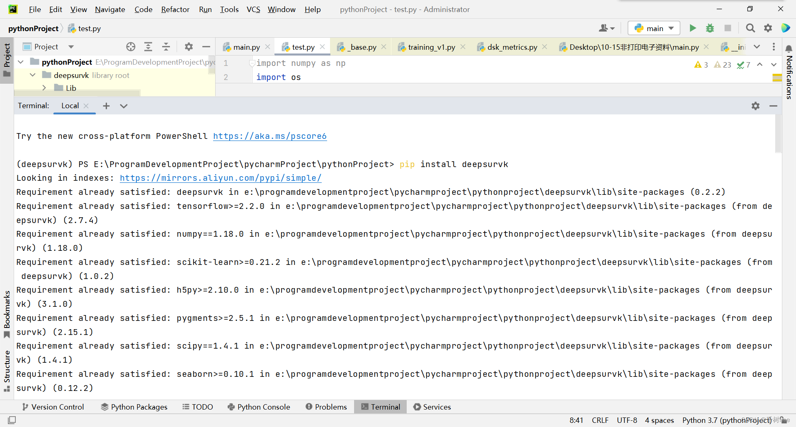
Task: Open Notifications bell panel
Action: 789,49
